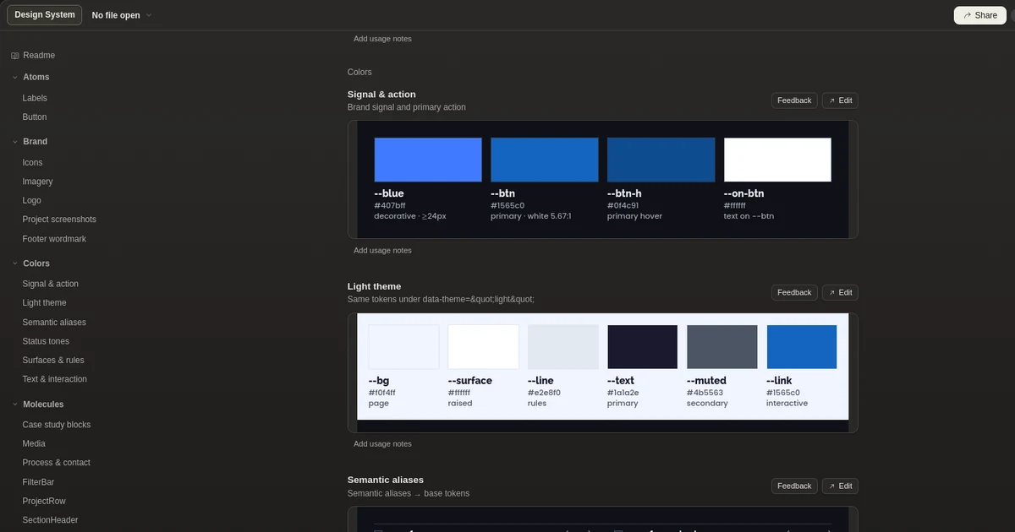Click the Colors section label
This screenshot has width=1015, height=532.
pos(359,73)
